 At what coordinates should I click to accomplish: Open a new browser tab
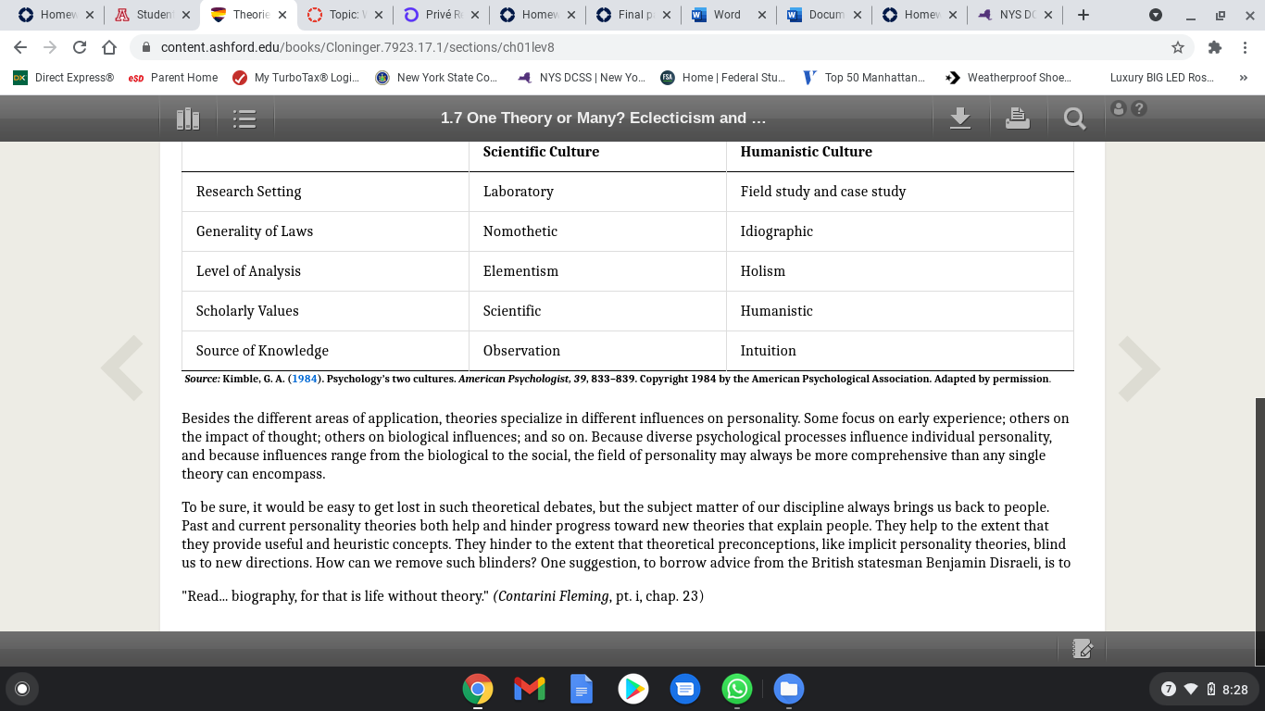pos(1083,15)
